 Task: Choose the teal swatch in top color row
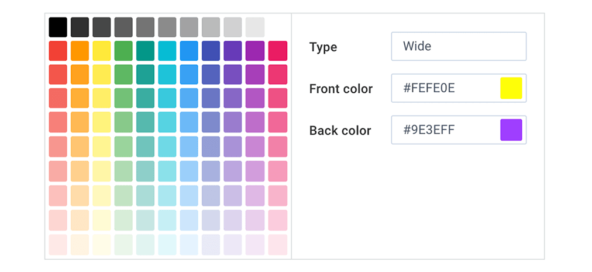tap(146, 51)
